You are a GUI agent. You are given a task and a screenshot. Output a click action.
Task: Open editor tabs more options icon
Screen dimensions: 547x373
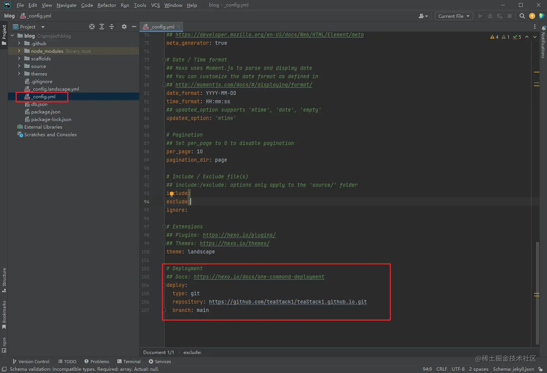coord(535,27)
